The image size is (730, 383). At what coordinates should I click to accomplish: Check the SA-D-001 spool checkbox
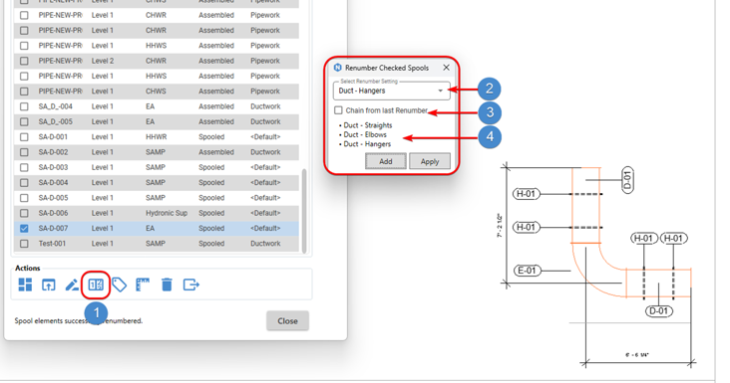pos(24,137)
